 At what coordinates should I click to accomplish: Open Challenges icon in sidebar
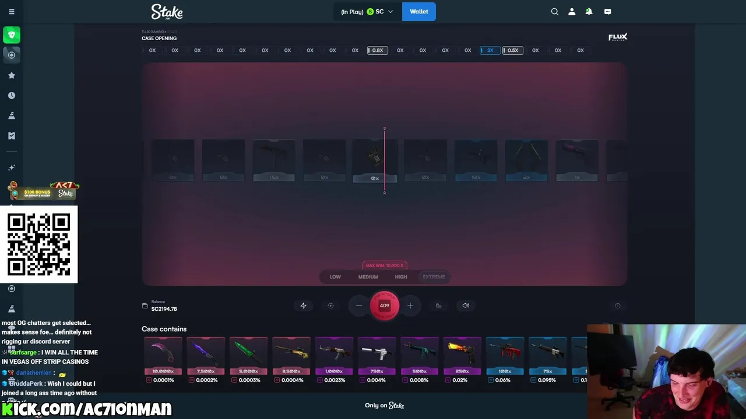click(x=12, y=116)
